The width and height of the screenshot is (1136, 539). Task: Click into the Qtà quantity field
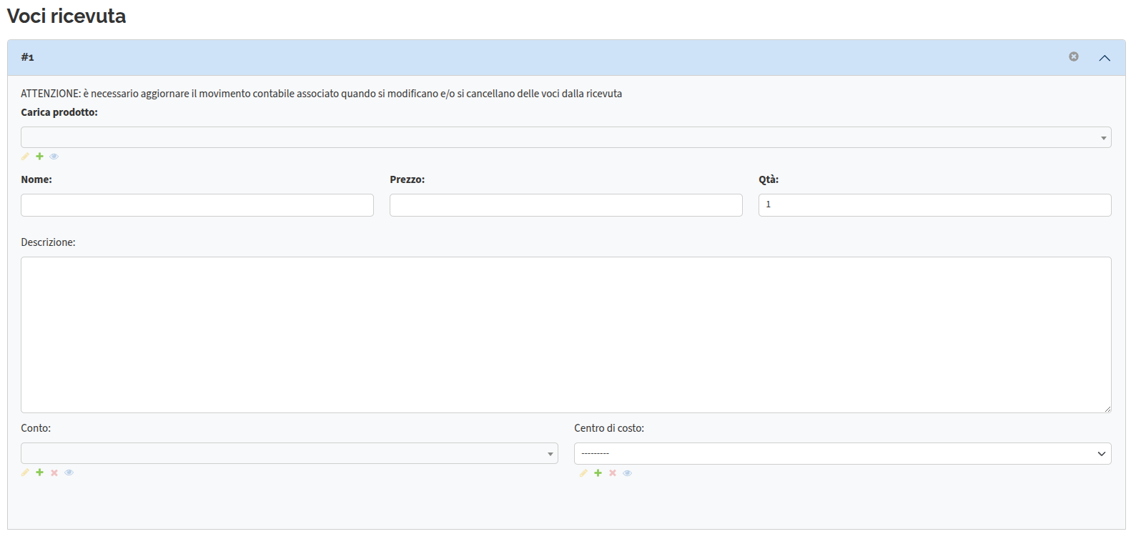pos(935,205)
